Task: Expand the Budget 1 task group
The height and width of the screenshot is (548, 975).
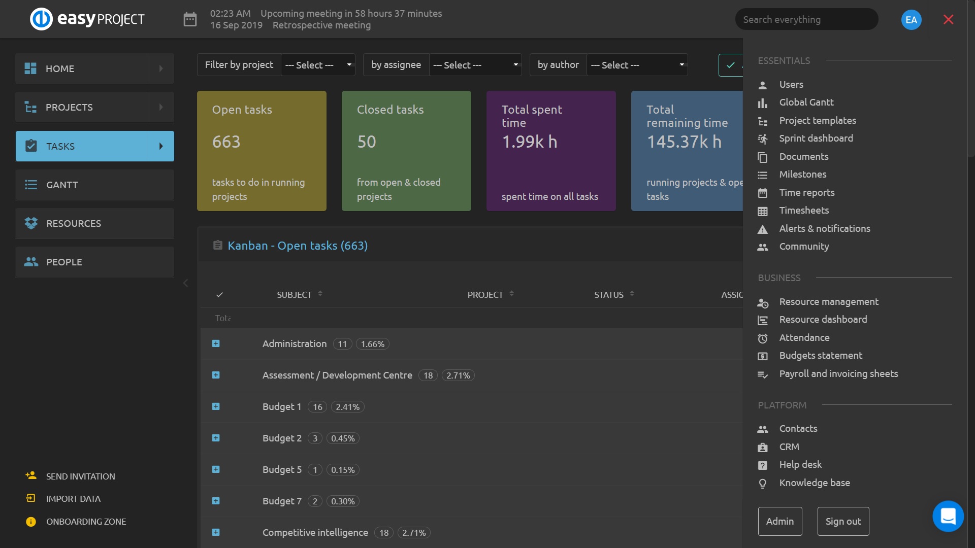Action: (216, 407)
